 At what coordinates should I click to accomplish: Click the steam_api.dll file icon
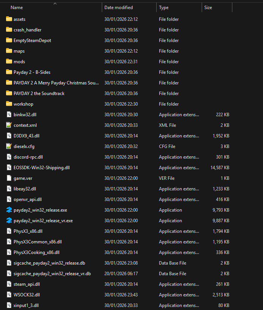[9, 284]
